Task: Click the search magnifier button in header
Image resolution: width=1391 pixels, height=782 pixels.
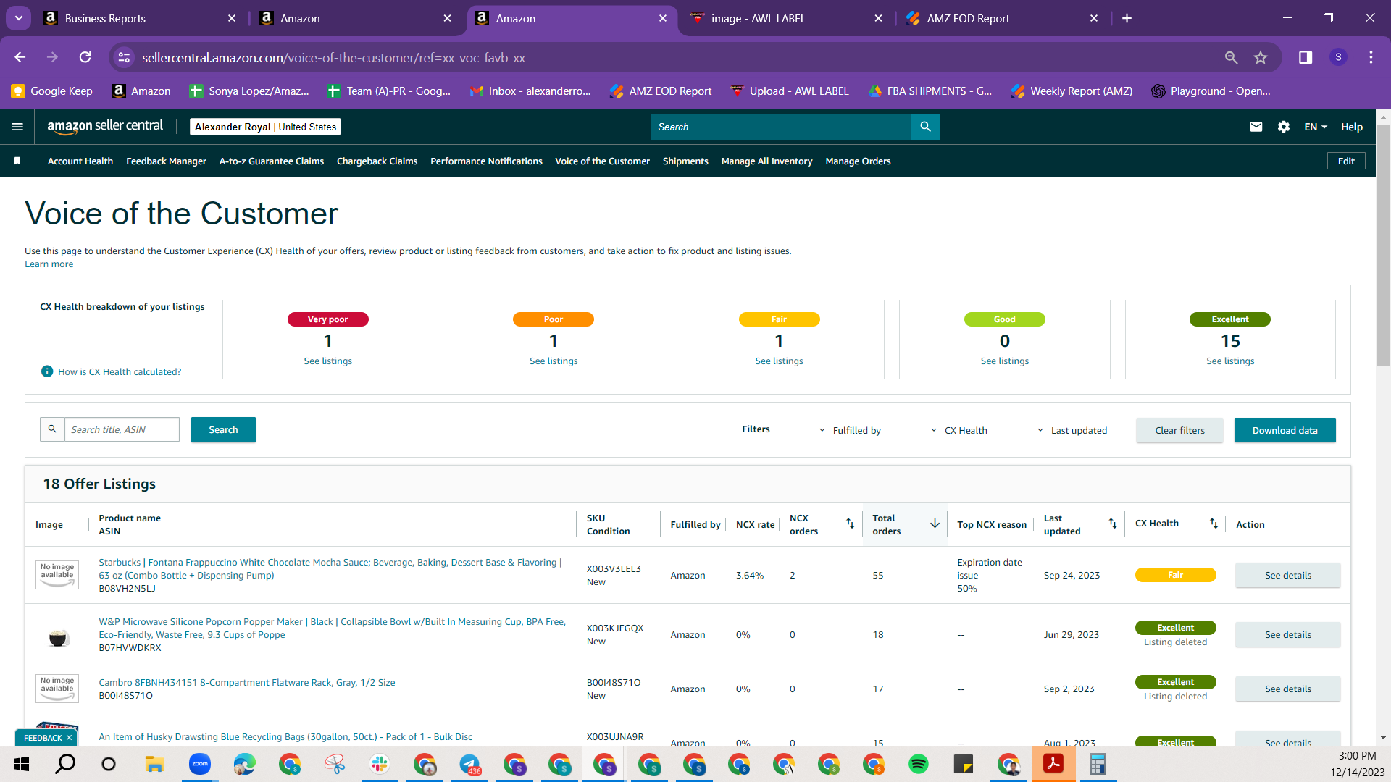Action: tap(925, 127)
